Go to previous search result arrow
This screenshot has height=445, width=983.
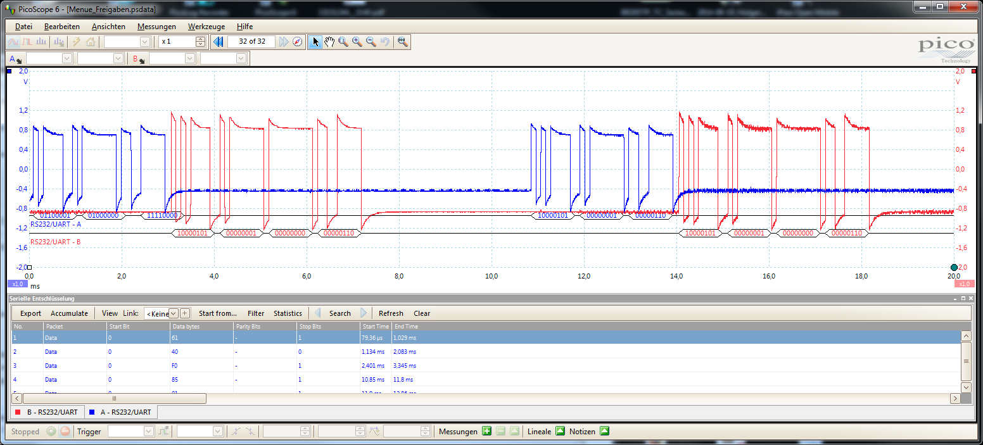[x=317, y=313]
